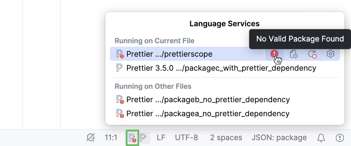
Task: Open the 2 spaces indent options
Action: pyautogui.click(x=226, y=138)
